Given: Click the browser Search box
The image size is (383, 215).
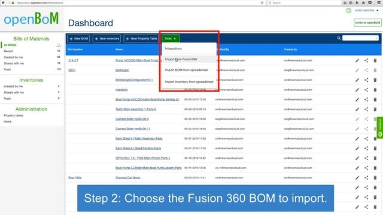Looking at the screenshot, I should (303, 2).
